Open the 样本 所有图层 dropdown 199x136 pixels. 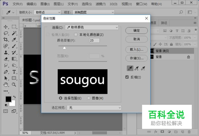coord(93,12)
